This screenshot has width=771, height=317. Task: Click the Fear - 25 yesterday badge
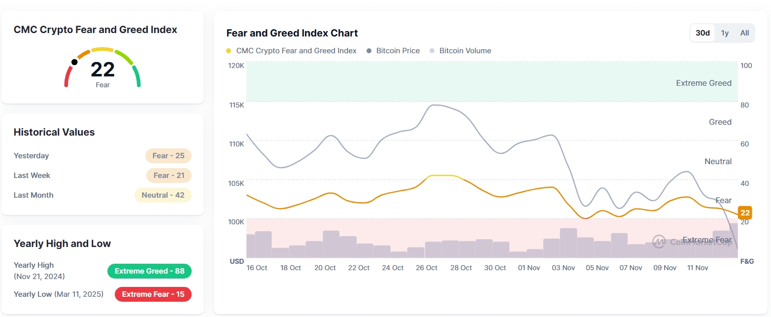point(168,156)
